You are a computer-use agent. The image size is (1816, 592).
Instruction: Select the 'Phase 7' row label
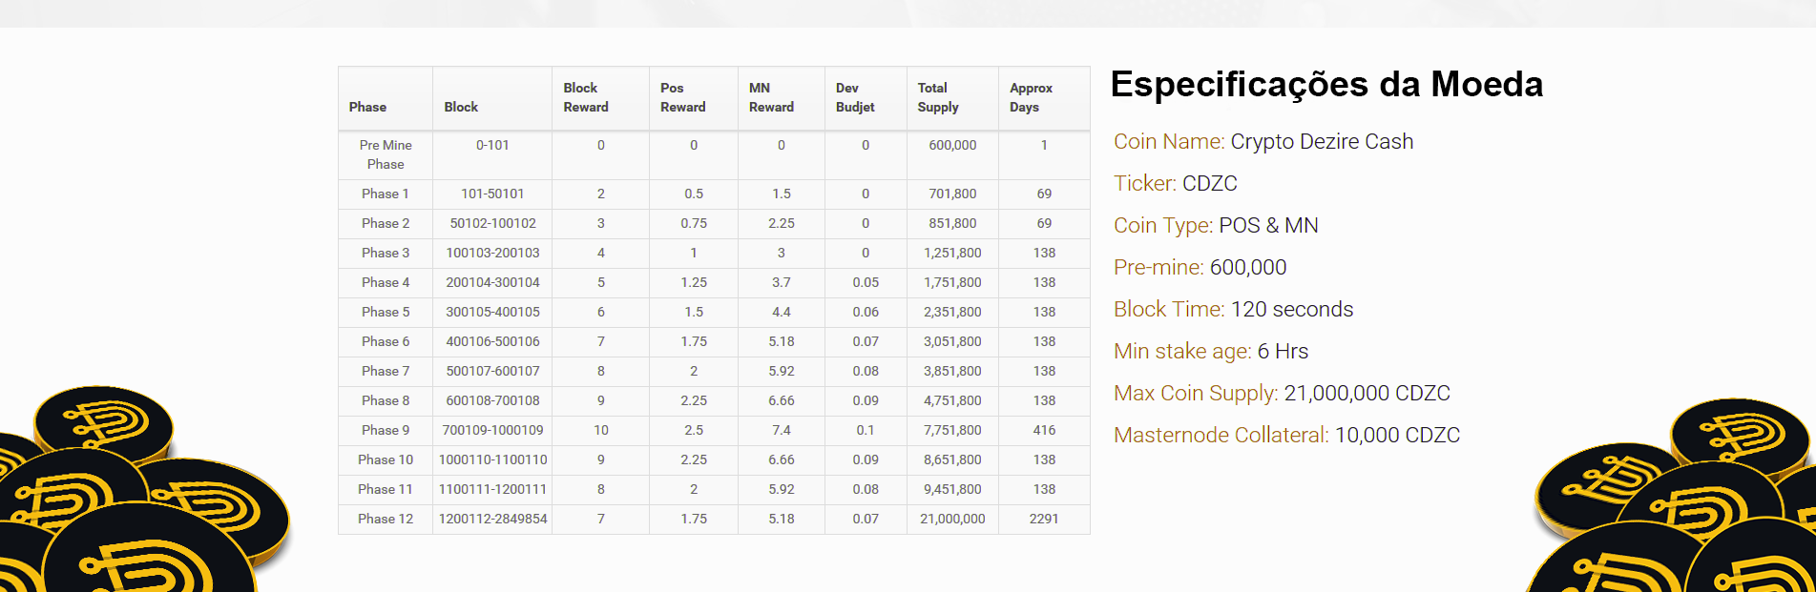coord(386,371)
